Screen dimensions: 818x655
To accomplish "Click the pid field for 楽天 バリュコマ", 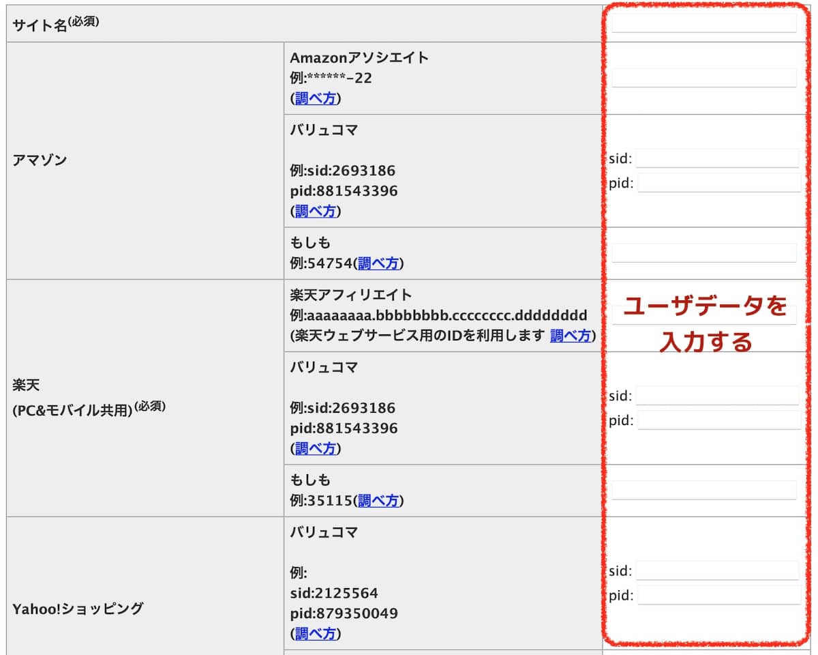I will tap(719, 420).
